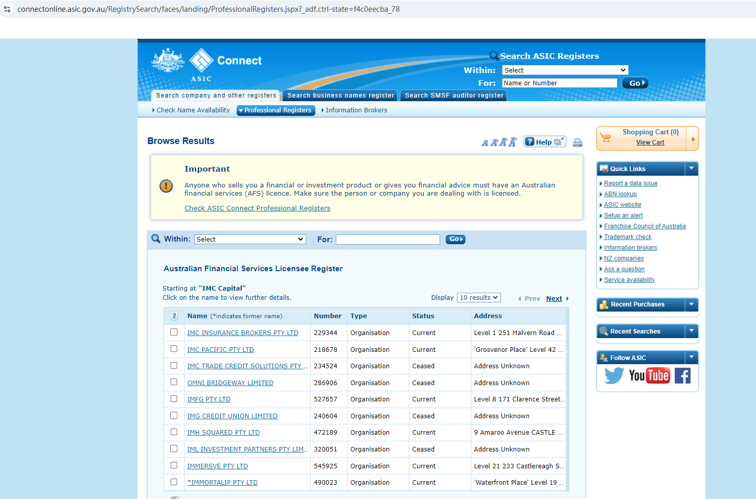Click number 545925 in results table

326,466
